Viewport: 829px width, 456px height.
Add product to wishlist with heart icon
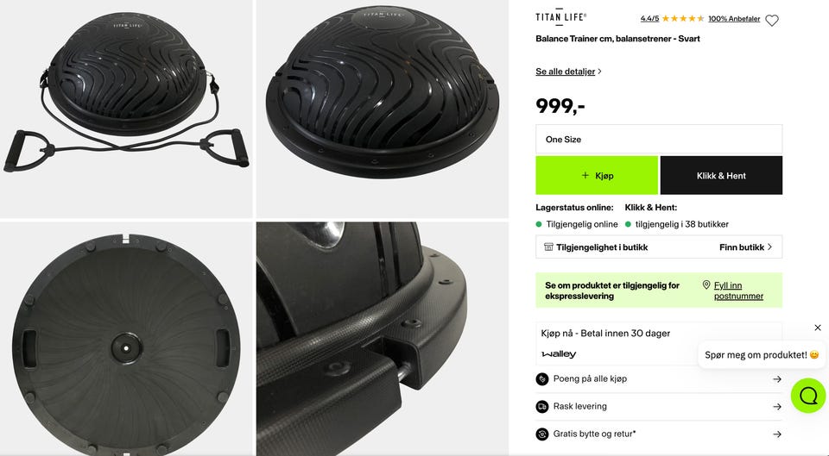[x=772, y=21]
